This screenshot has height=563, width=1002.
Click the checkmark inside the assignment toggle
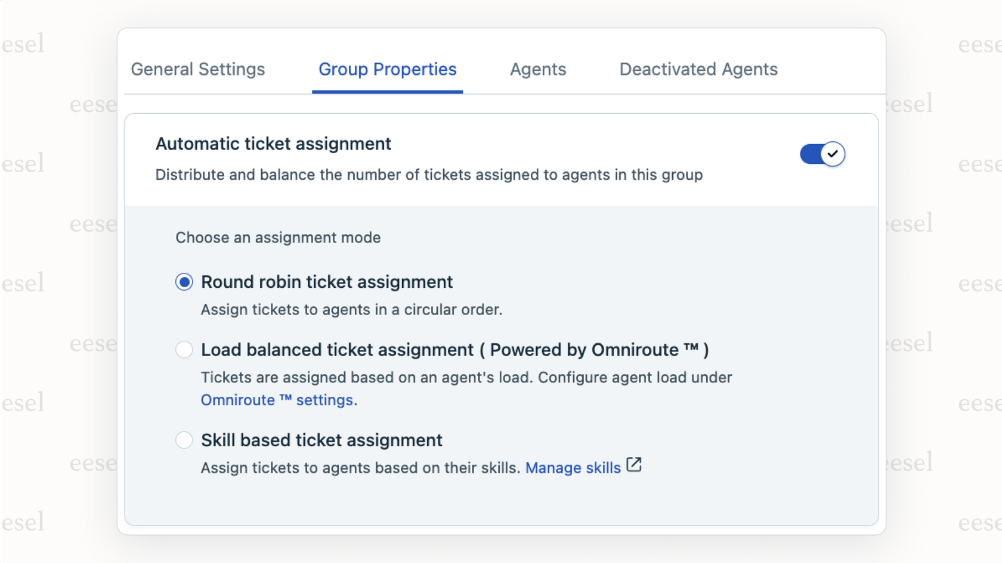833,154
